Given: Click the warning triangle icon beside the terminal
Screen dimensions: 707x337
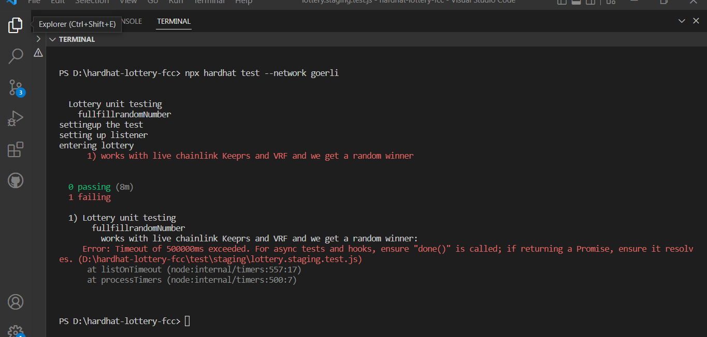Looking at the screenshot, I should click(x=38, y=53).
